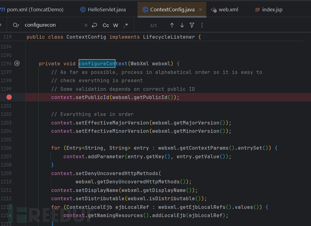Click WebXml parameter type in method signature
This screenshot has width=311, height=226.
(140, 64)
